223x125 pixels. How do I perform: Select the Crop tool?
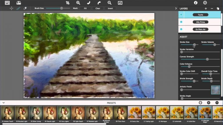point(68,3)
